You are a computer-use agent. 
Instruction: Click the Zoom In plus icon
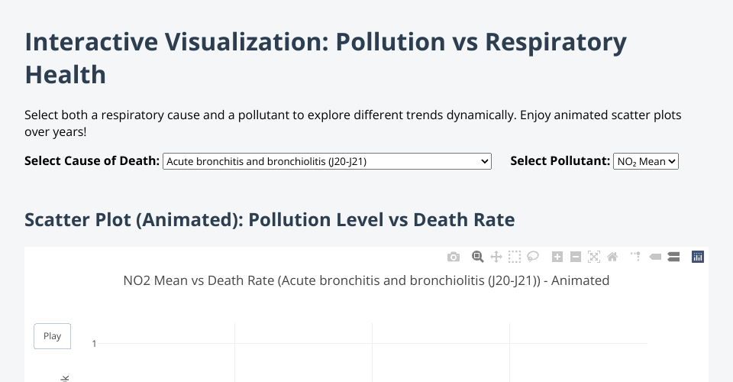pos(557,257)
